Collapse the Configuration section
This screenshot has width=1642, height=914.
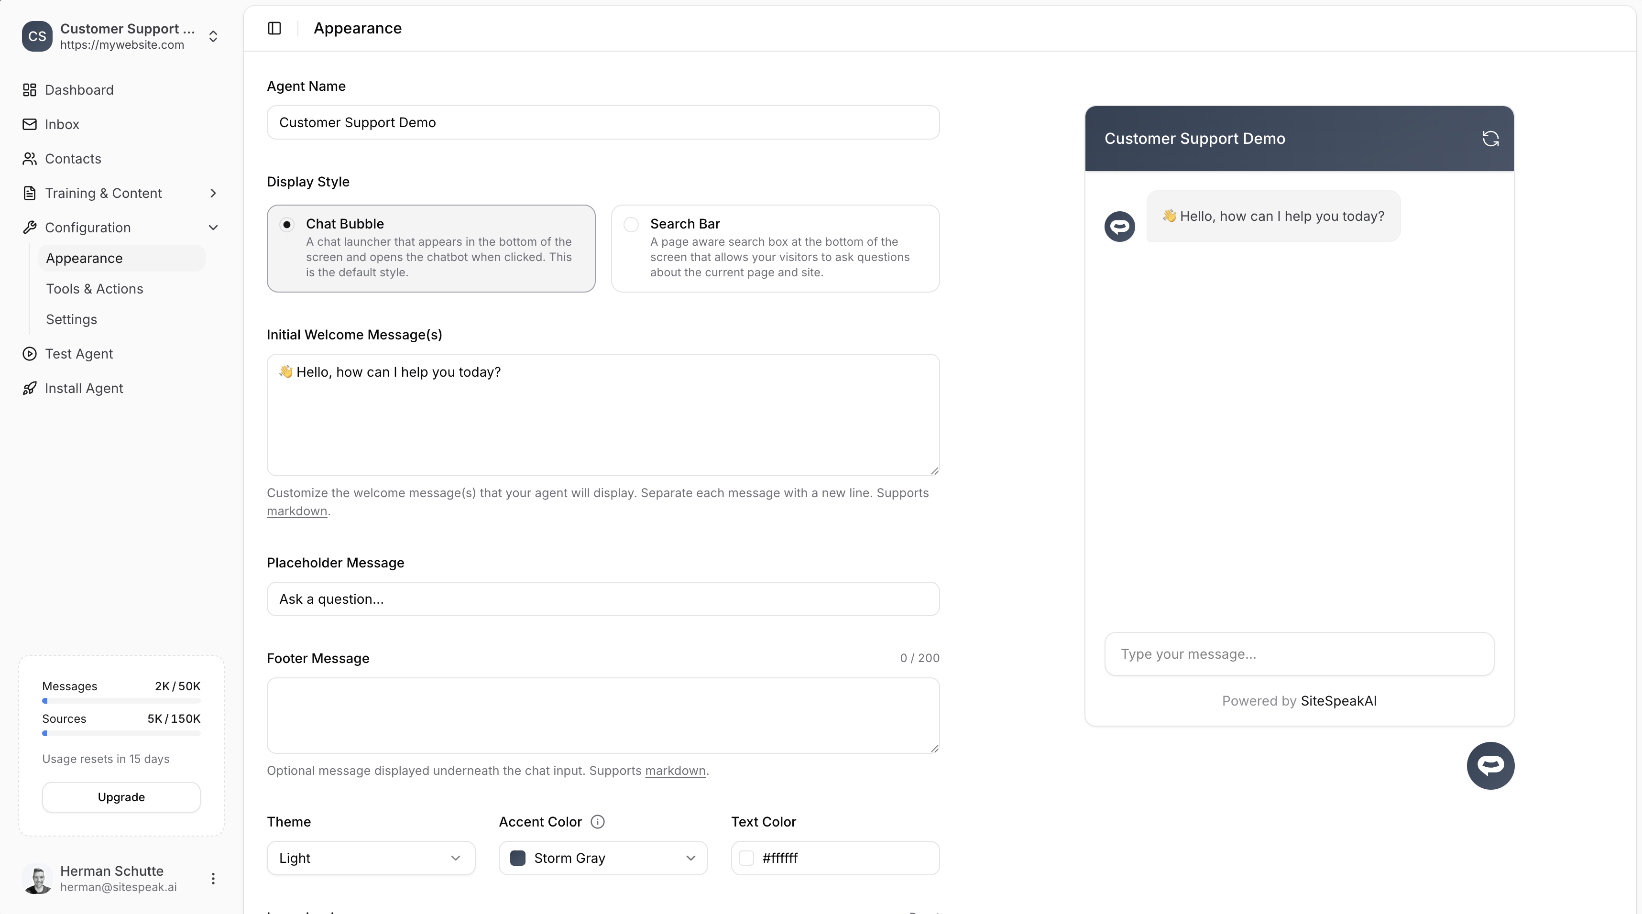point(213,228)
